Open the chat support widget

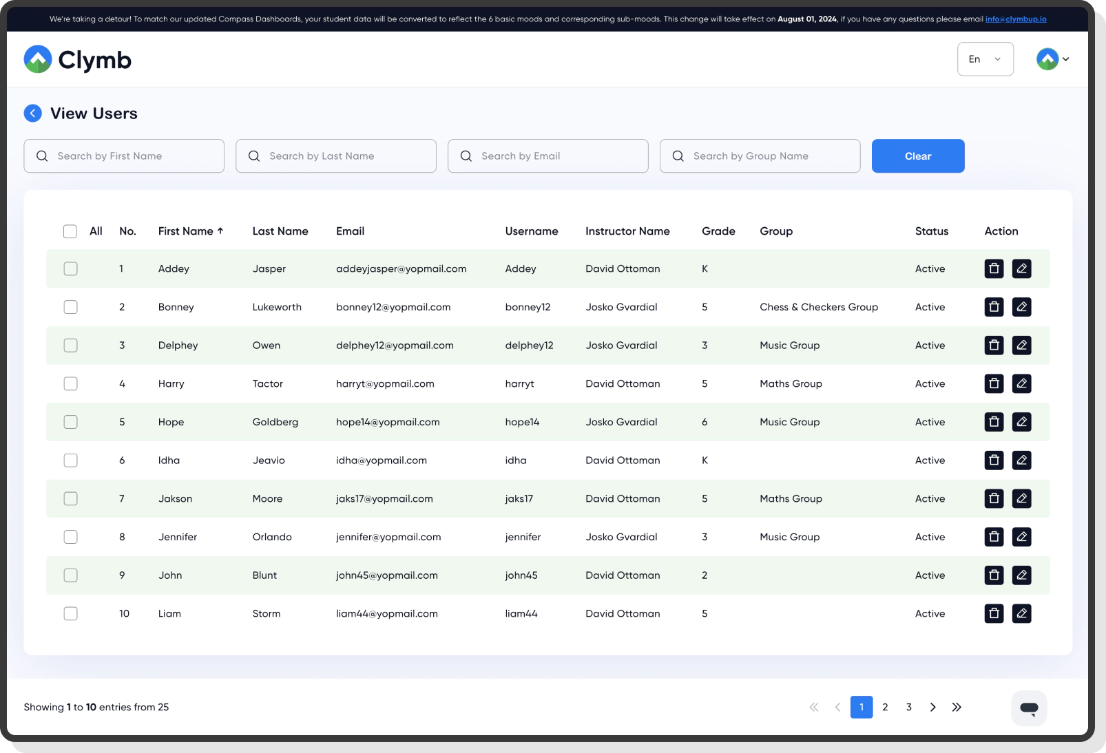coord(1029,708)
